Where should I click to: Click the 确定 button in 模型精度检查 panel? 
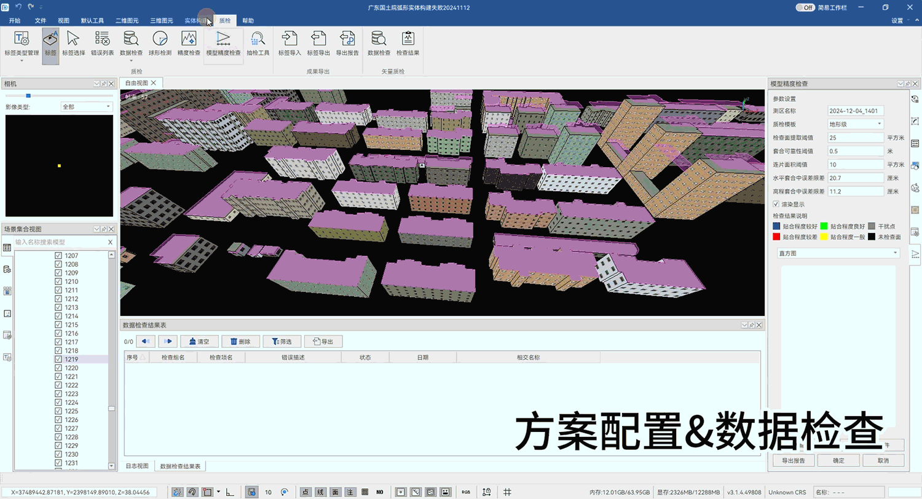click(x=838, y=460)
